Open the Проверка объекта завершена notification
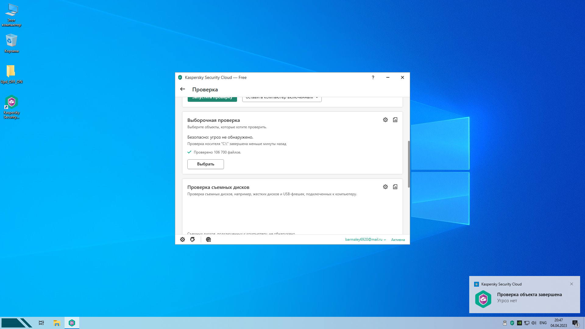The width and height of the screenshot is (585, 329). point(529,298)
